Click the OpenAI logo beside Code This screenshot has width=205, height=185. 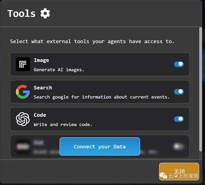[x=23, y=119]
